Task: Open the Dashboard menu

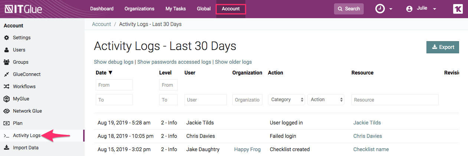Action: click(x=102, y=9)
